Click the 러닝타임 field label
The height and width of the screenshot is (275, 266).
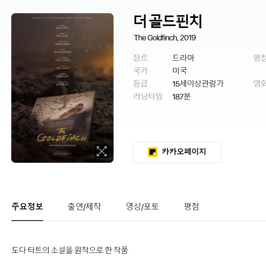pos(148,96)
